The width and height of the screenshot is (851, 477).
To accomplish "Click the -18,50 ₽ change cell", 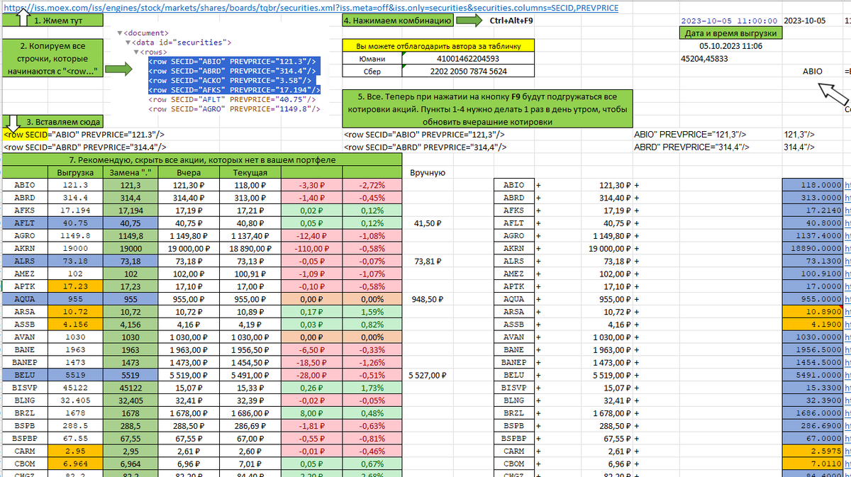I will [312, 362].
